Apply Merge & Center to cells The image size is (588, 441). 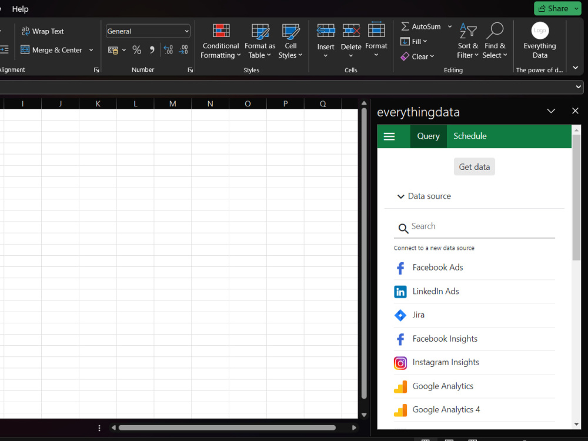coord(51,50)
